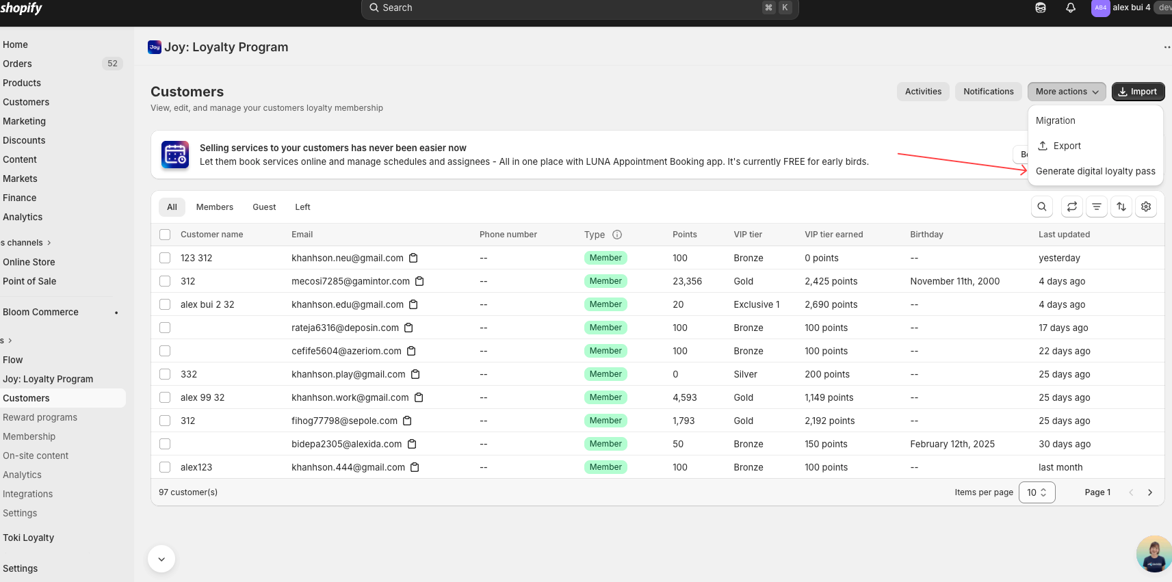Go to next page arrow

pos(1149,492)
